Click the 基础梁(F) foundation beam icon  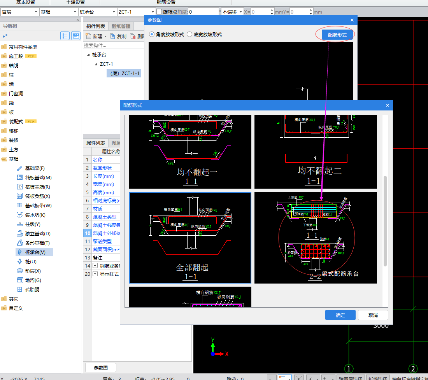click(x=20, y=168)
